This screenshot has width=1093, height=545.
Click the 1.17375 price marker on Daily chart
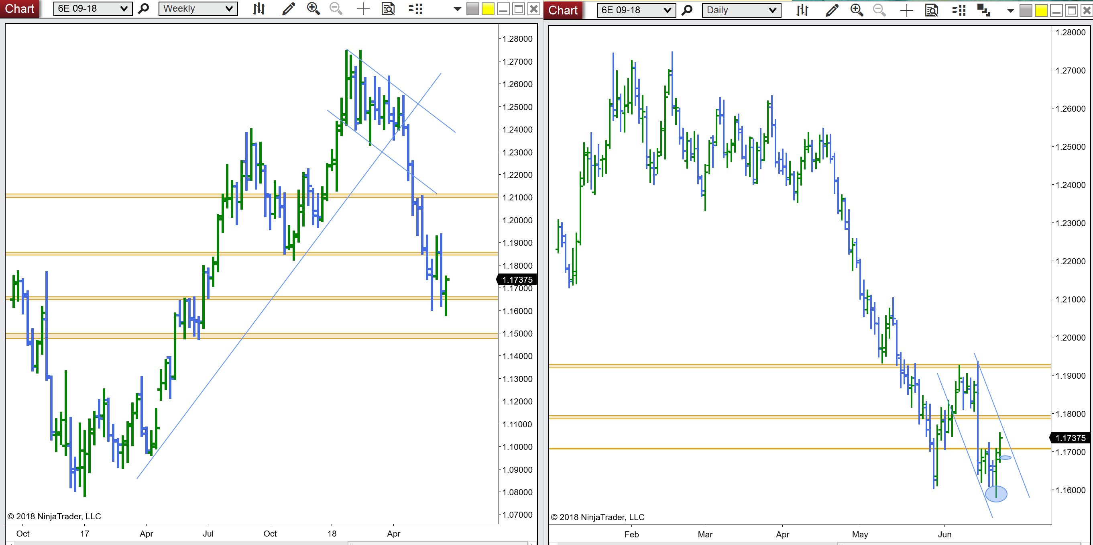click(x=1070, y=438)
